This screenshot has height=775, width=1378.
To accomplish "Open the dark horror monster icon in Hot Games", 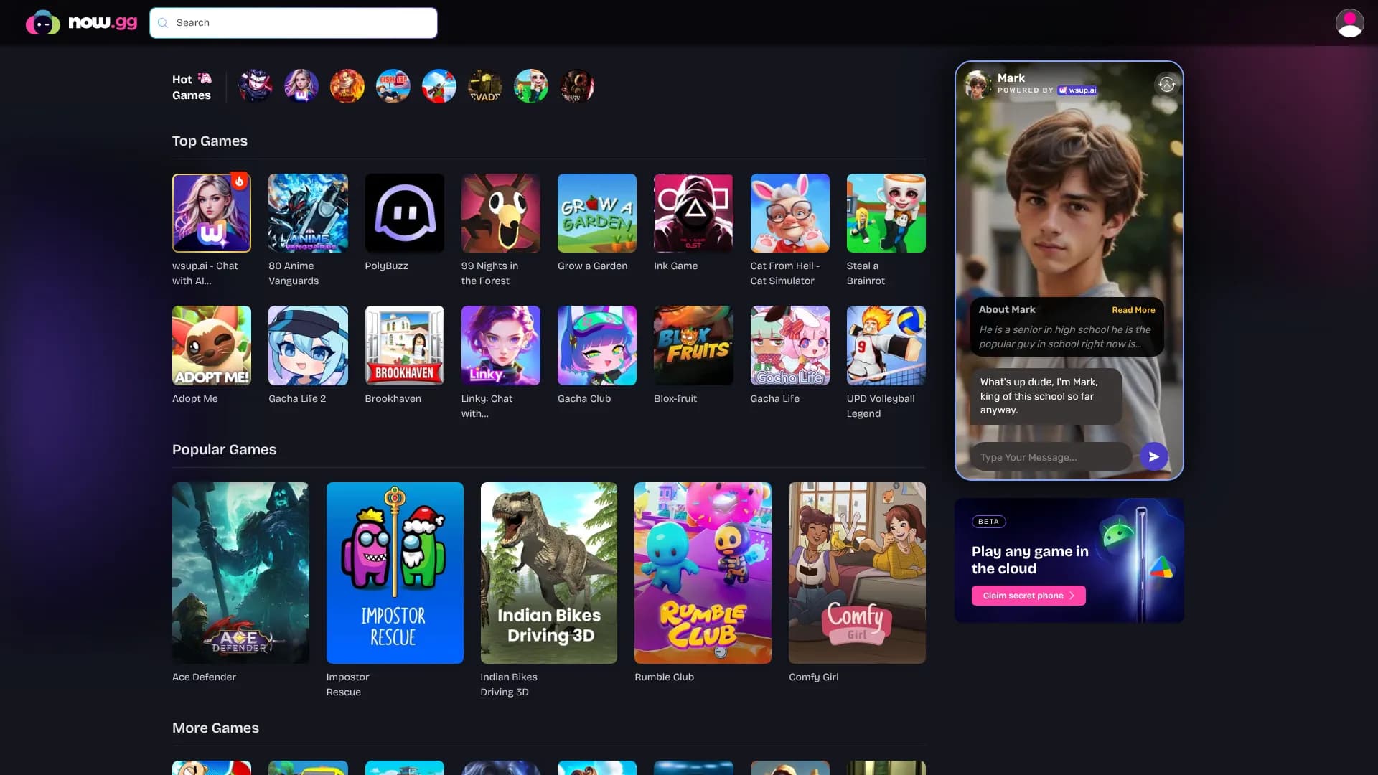I will [x=577, y=87].
